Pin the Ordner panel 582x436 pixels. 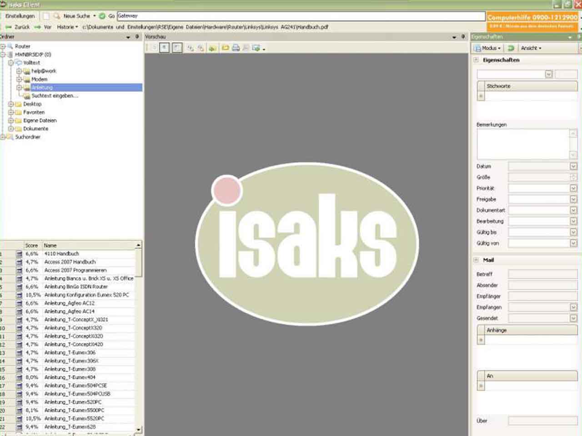tap(137, 37)
